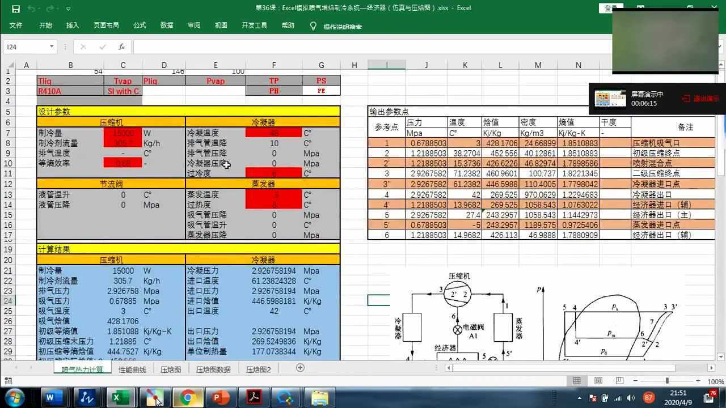Expand the Quick Access Toolbar customize menu
726x408 pixels.
point(69,8)
